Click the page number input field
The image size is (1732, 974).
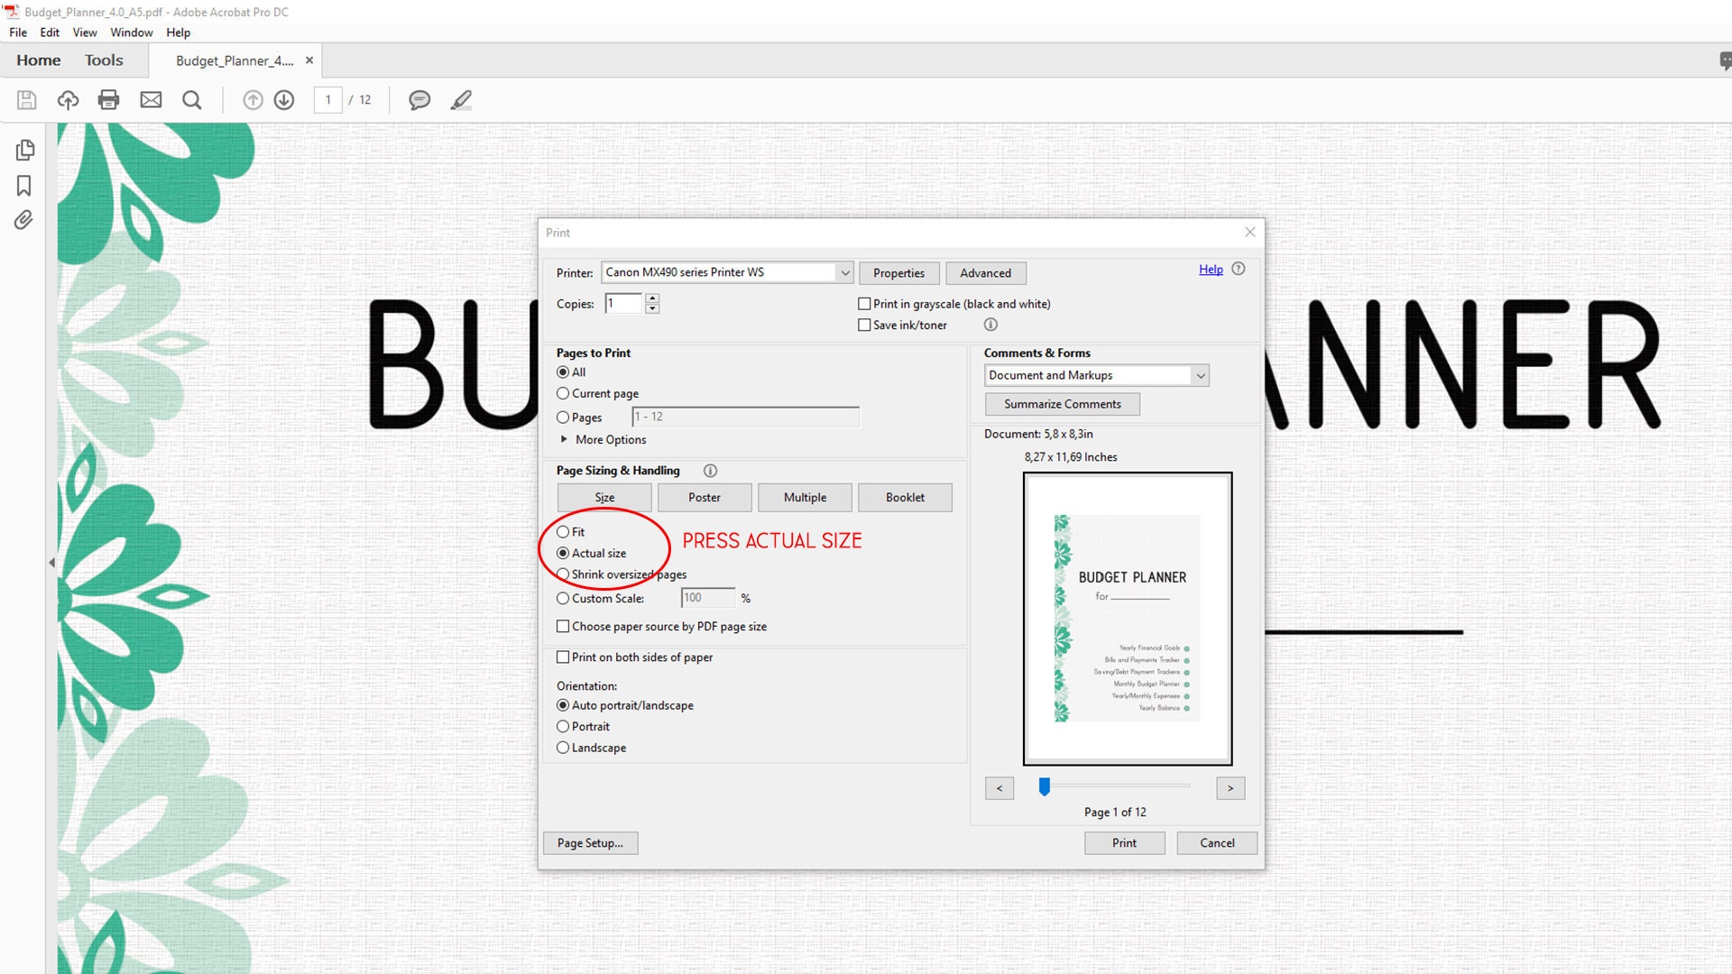click(x=327, y=100)
